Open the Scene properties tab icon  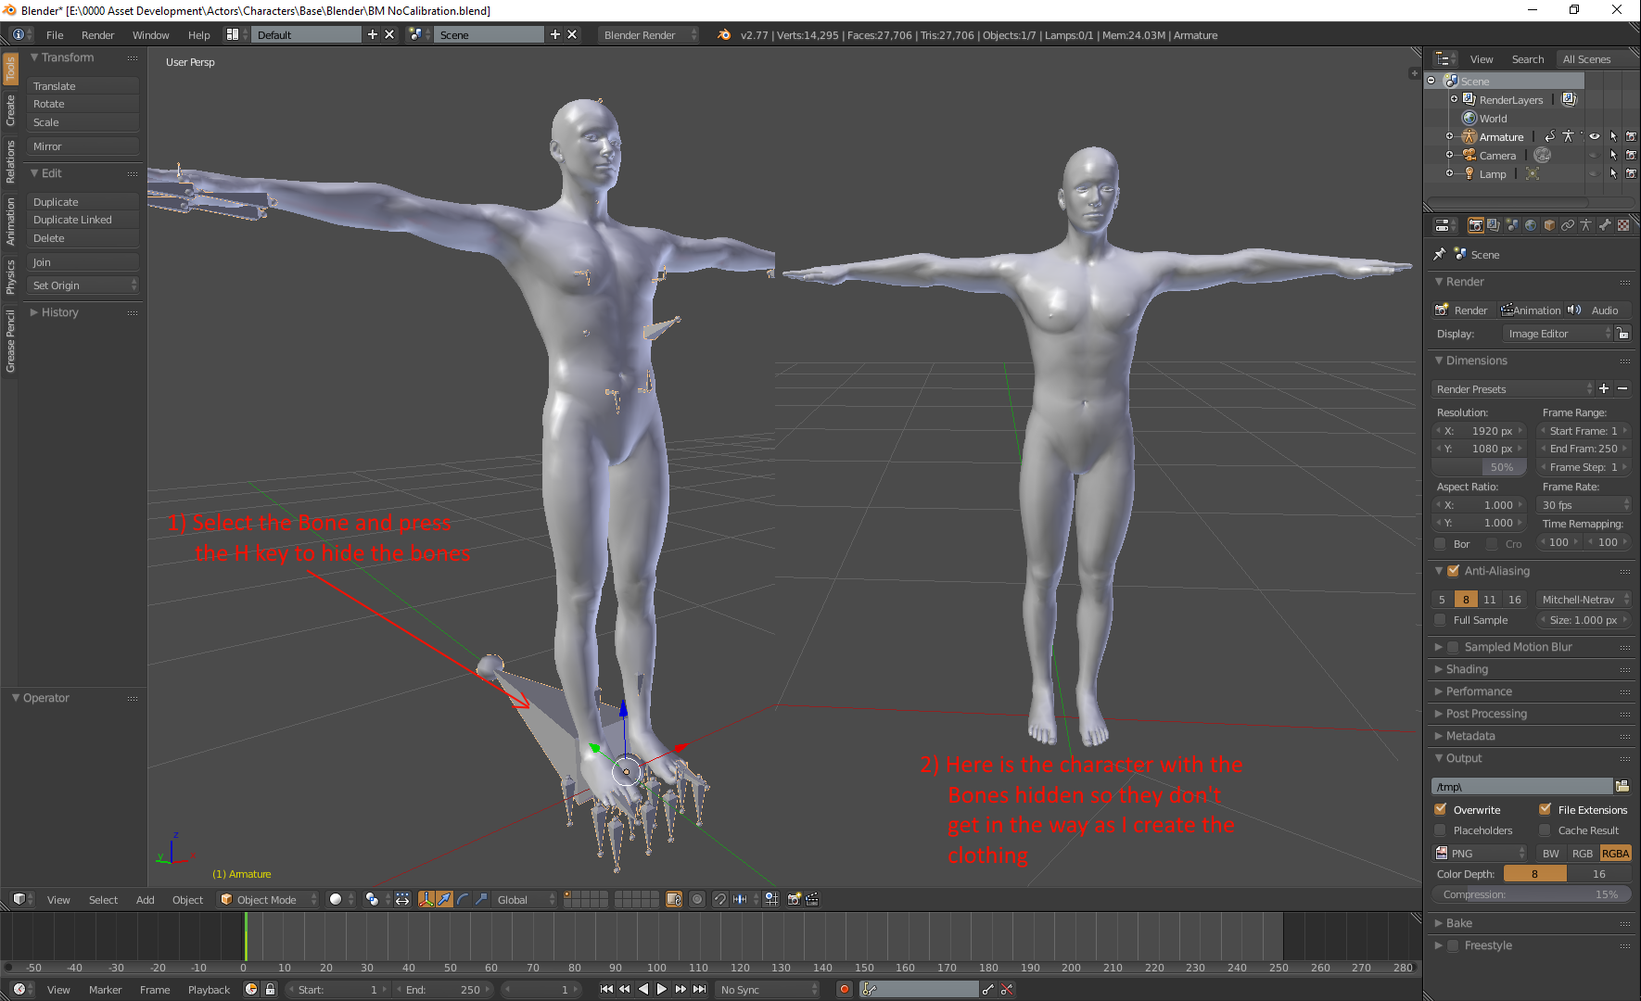point(1512,225)
